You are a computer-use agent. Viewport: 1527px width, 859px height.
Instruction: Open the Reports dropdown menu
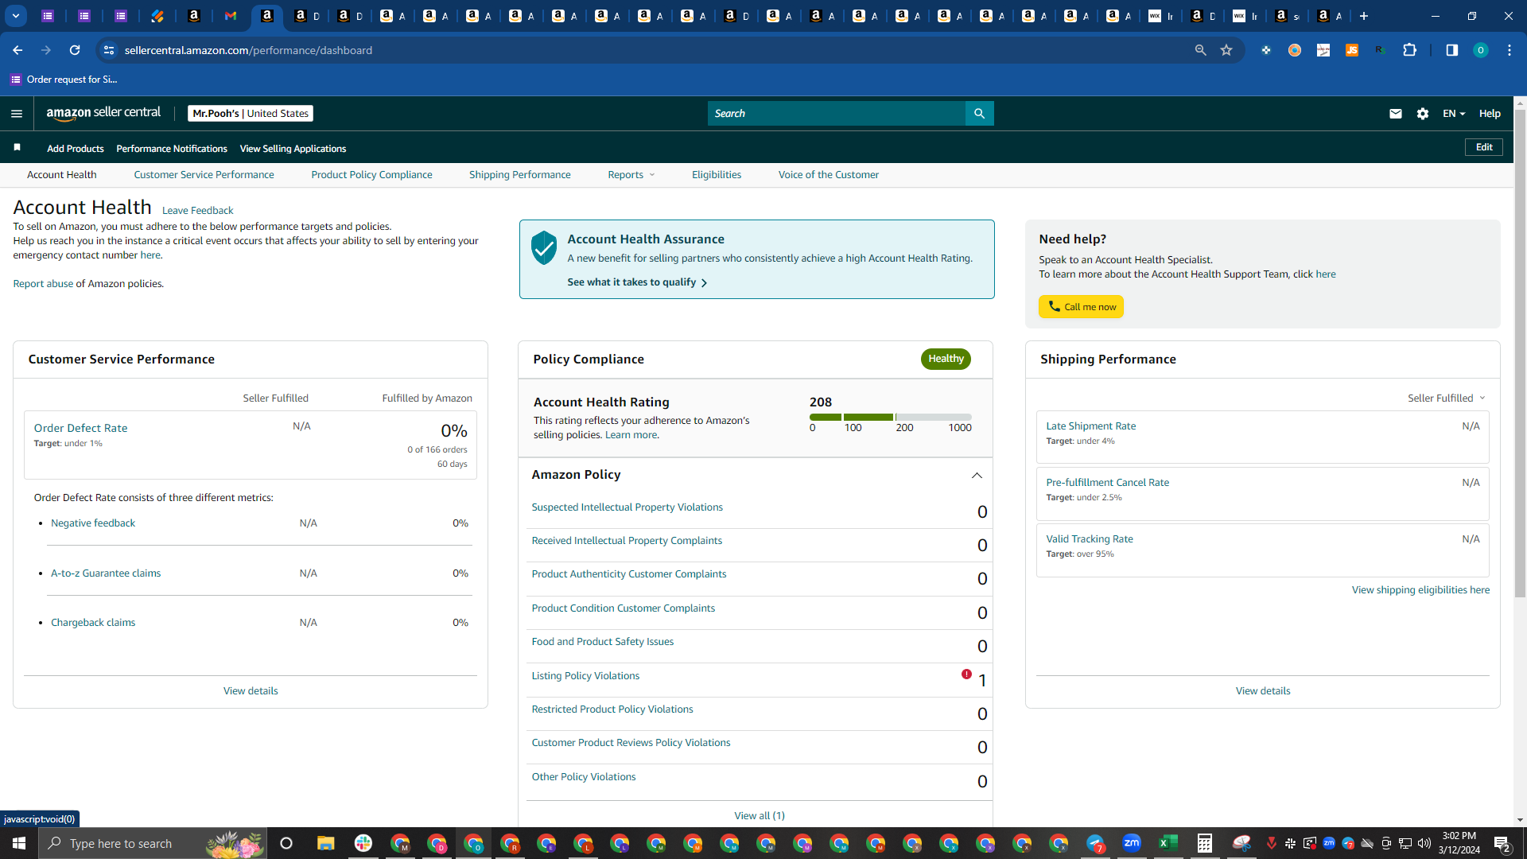tap(631, 175)
